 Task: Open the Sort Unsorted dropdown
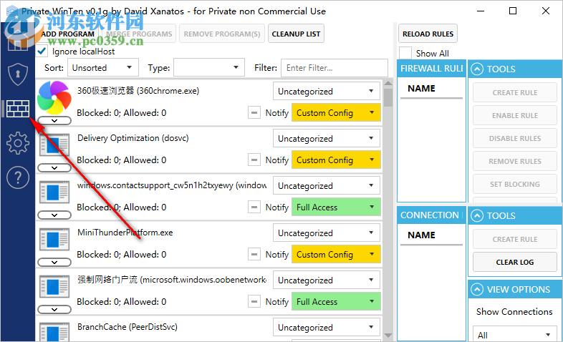[103, 67]
